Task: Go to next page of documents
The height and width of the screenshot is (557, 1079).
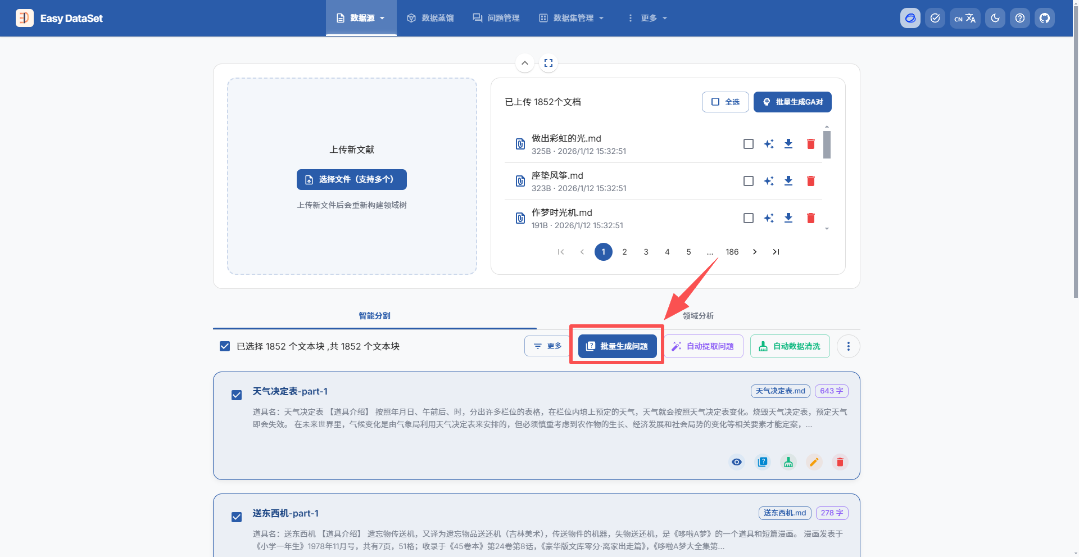Action: [755, 252]
